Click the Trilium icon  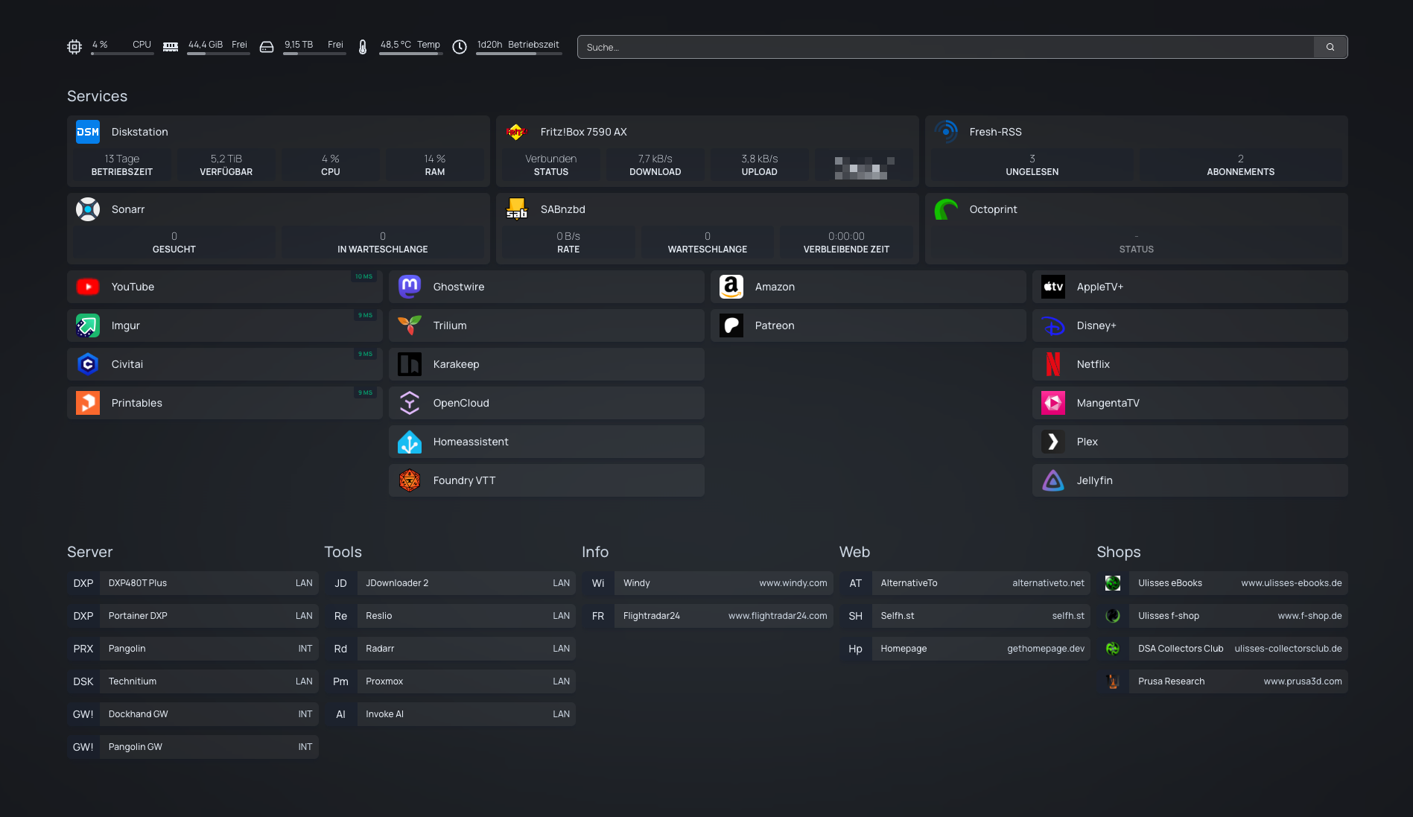[410, 325]
